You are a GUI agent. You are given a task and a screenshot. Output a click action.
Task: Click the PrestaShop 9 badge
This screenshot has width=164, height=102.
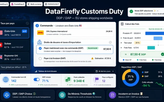(18, 4)
